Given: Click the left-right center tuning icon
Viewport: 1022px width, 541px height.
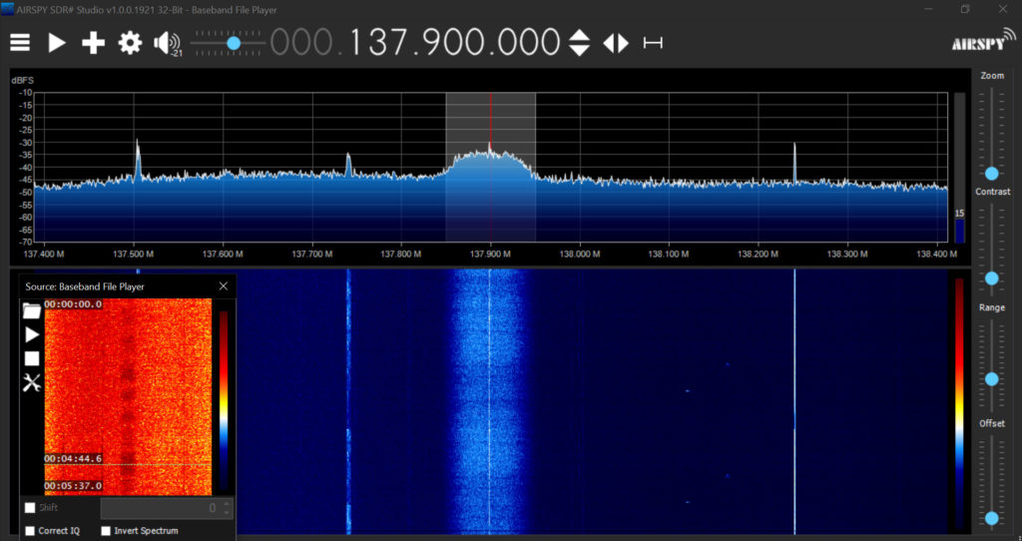Looking at the screenshot, I should pos(616,43).
